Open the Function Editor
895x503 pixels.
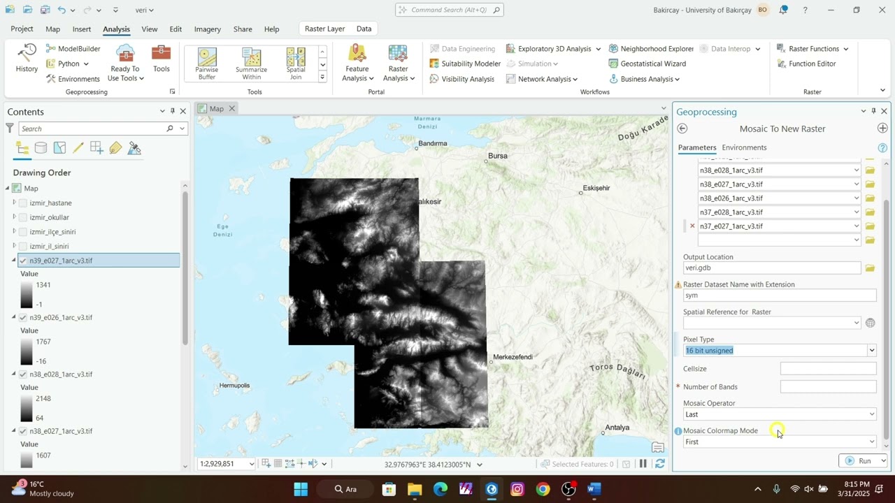tap(806, 64)
